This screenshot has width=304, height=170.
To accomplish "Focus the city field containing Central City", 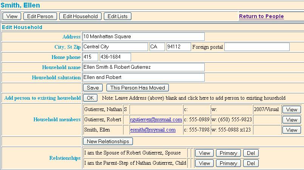I will [x=115, y=47].
